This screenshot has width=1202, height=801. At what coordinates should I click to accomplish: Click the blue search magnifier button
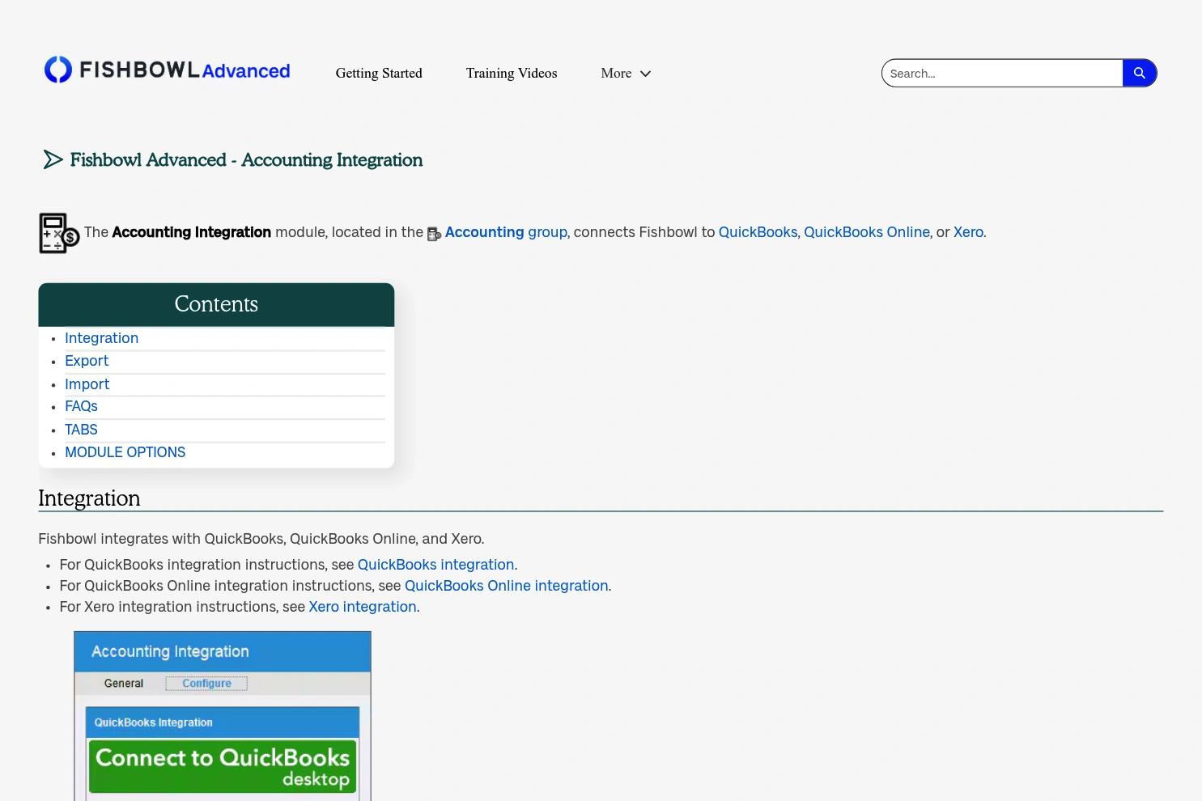(1139, 73)
